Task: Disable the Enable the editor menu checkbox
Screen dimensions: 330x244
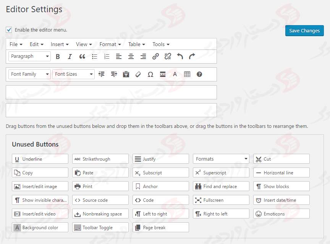Action: (9, 30)
